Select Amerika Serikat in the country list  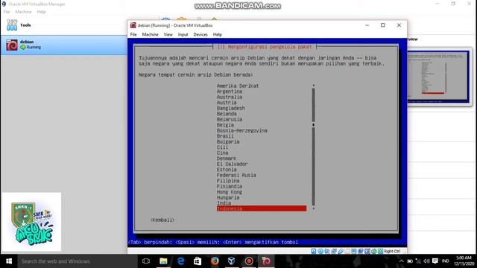coord(238,86)
